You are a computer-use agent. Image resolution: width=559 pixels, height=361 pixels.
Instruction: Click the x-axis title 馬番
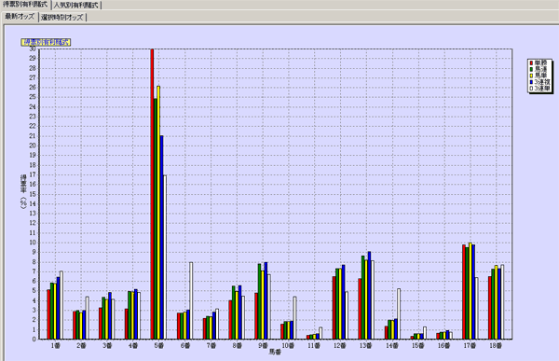click(275, 352)
